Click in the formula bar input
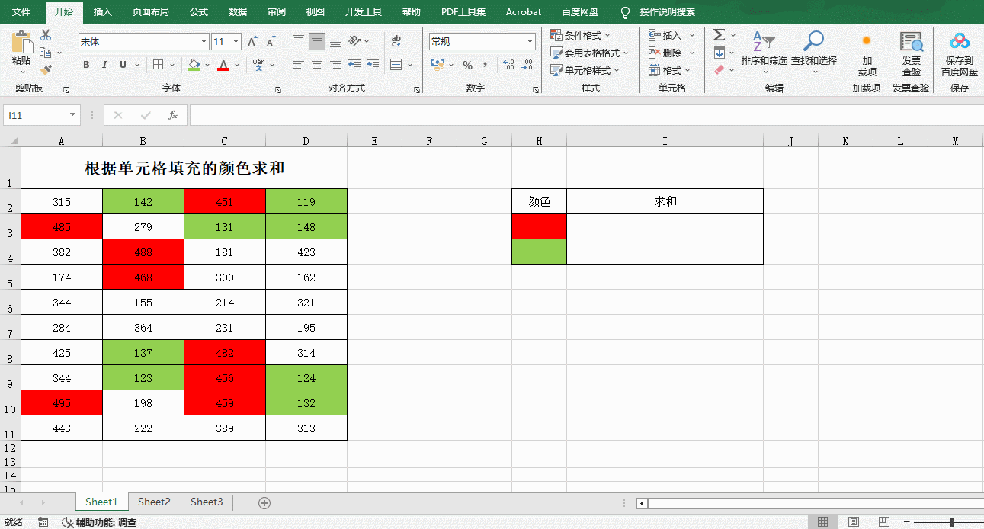 tap(585, 115)
